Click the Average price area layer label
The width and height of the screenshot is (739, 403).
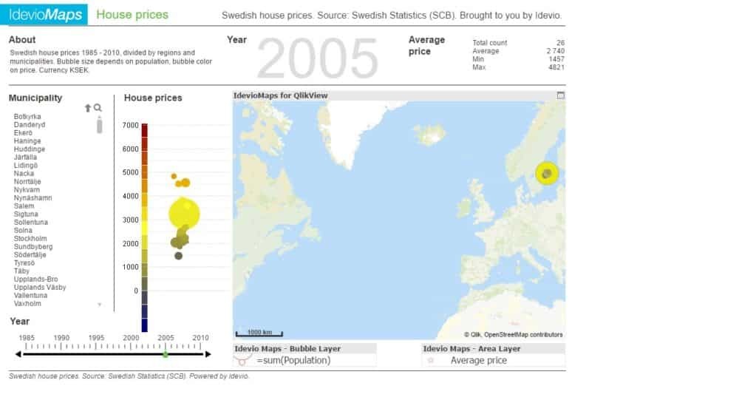coord(478,360)
